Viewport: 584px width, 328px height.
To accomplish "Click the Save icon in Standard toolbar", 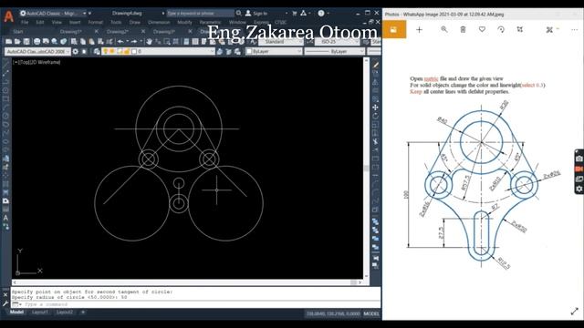I will (26, 42).
